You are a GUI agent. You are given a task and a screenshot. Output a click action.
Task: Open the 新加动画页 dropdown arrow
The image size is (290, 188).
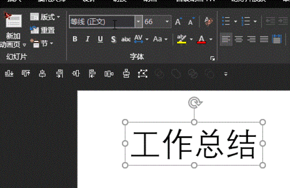(x=24, y=45)
